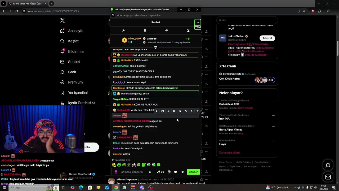Viewport: 339px width, 191px height.
Task: Go to Anasayfa in X sidebar
Action: [72, 31]
